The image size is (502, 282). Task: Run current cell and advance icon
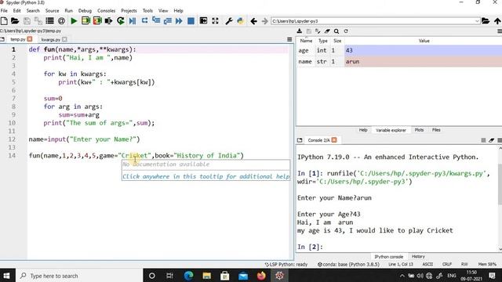pos(97,21)
